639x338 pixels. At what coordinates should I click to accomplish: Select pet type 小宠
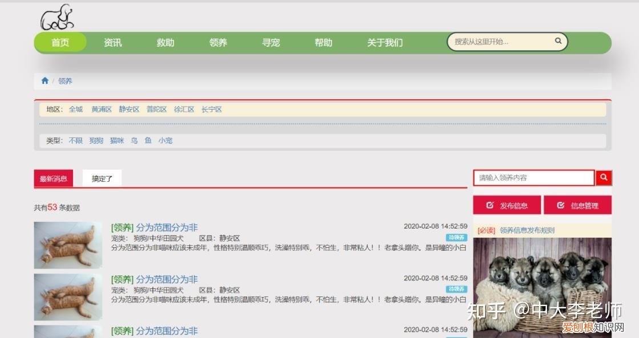click(x=165, y=140)
